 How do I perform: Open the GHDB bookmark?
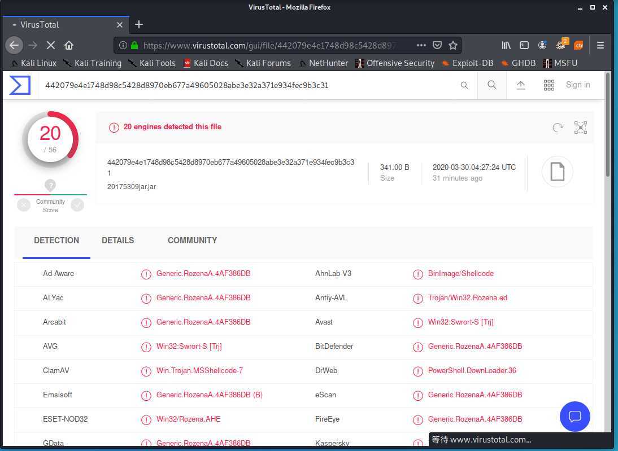pyautogui.click(x=518, y=63)
